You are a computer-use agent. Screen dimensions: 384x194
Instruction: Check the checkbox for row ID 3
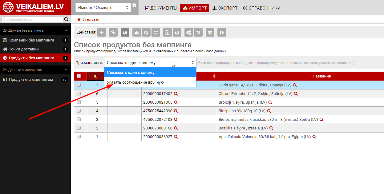pyautogui.click(x=79, y=119)
